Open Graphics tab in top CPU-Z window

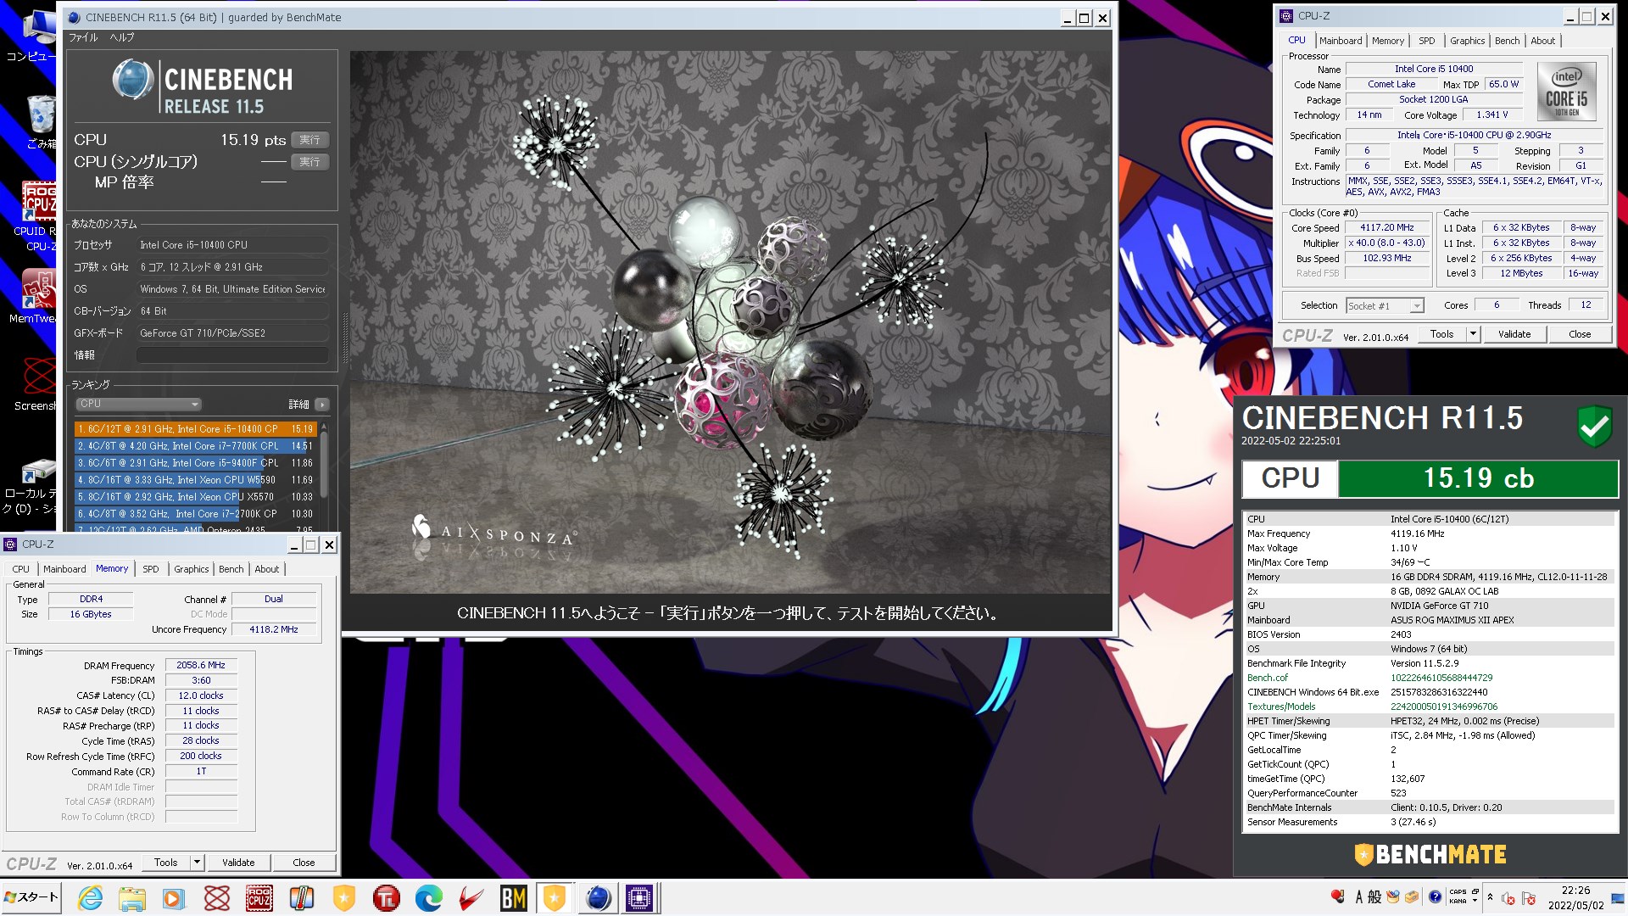1467,41
